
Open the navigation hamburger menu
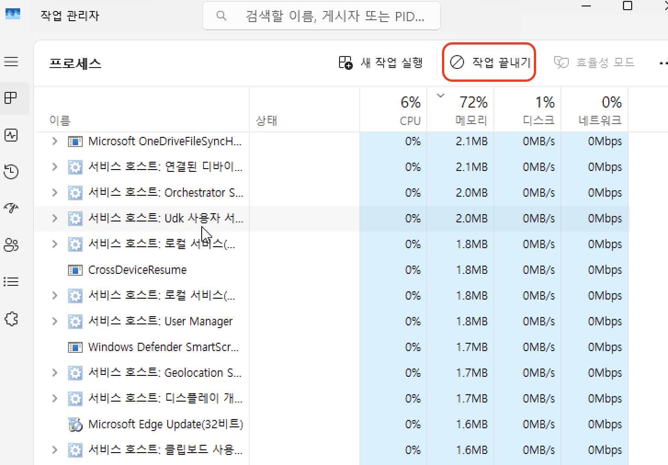tap(11, 61)
